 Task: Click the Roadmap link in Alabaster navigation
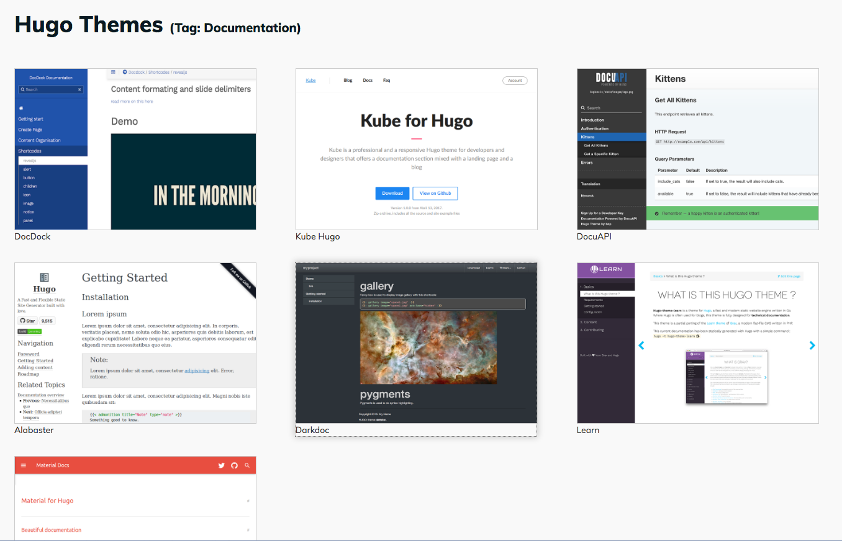point(29,374)
